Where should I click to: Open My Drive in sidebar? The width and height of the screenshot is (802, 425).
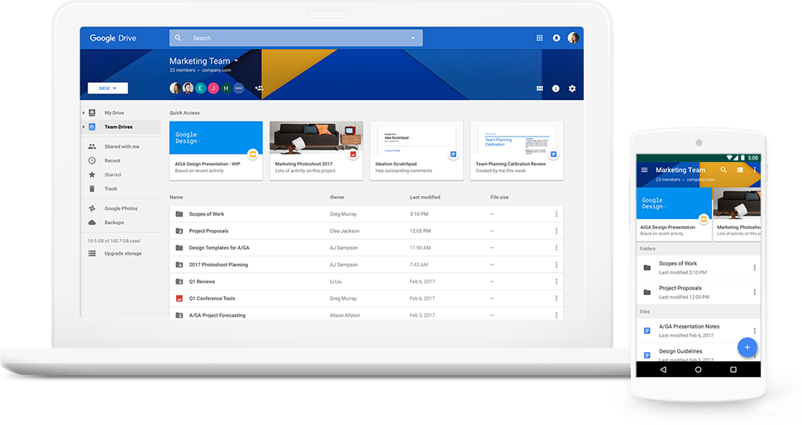(114, 112)
